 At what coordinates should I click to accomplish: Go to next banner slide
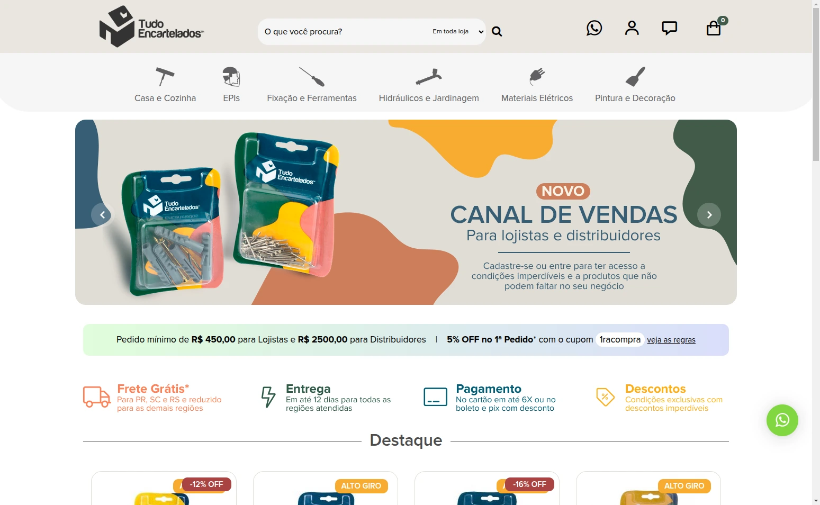pos(709,214)
